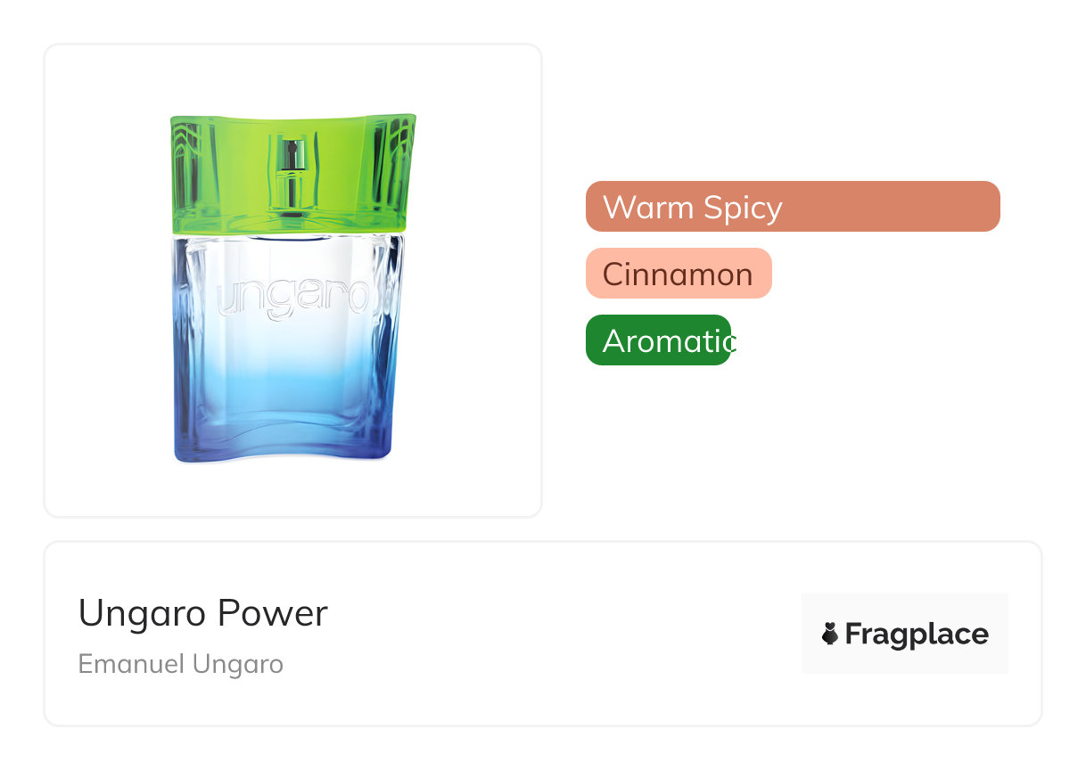
Task: Click the "Warm Spicy" text label
Action: click(693, 208)
